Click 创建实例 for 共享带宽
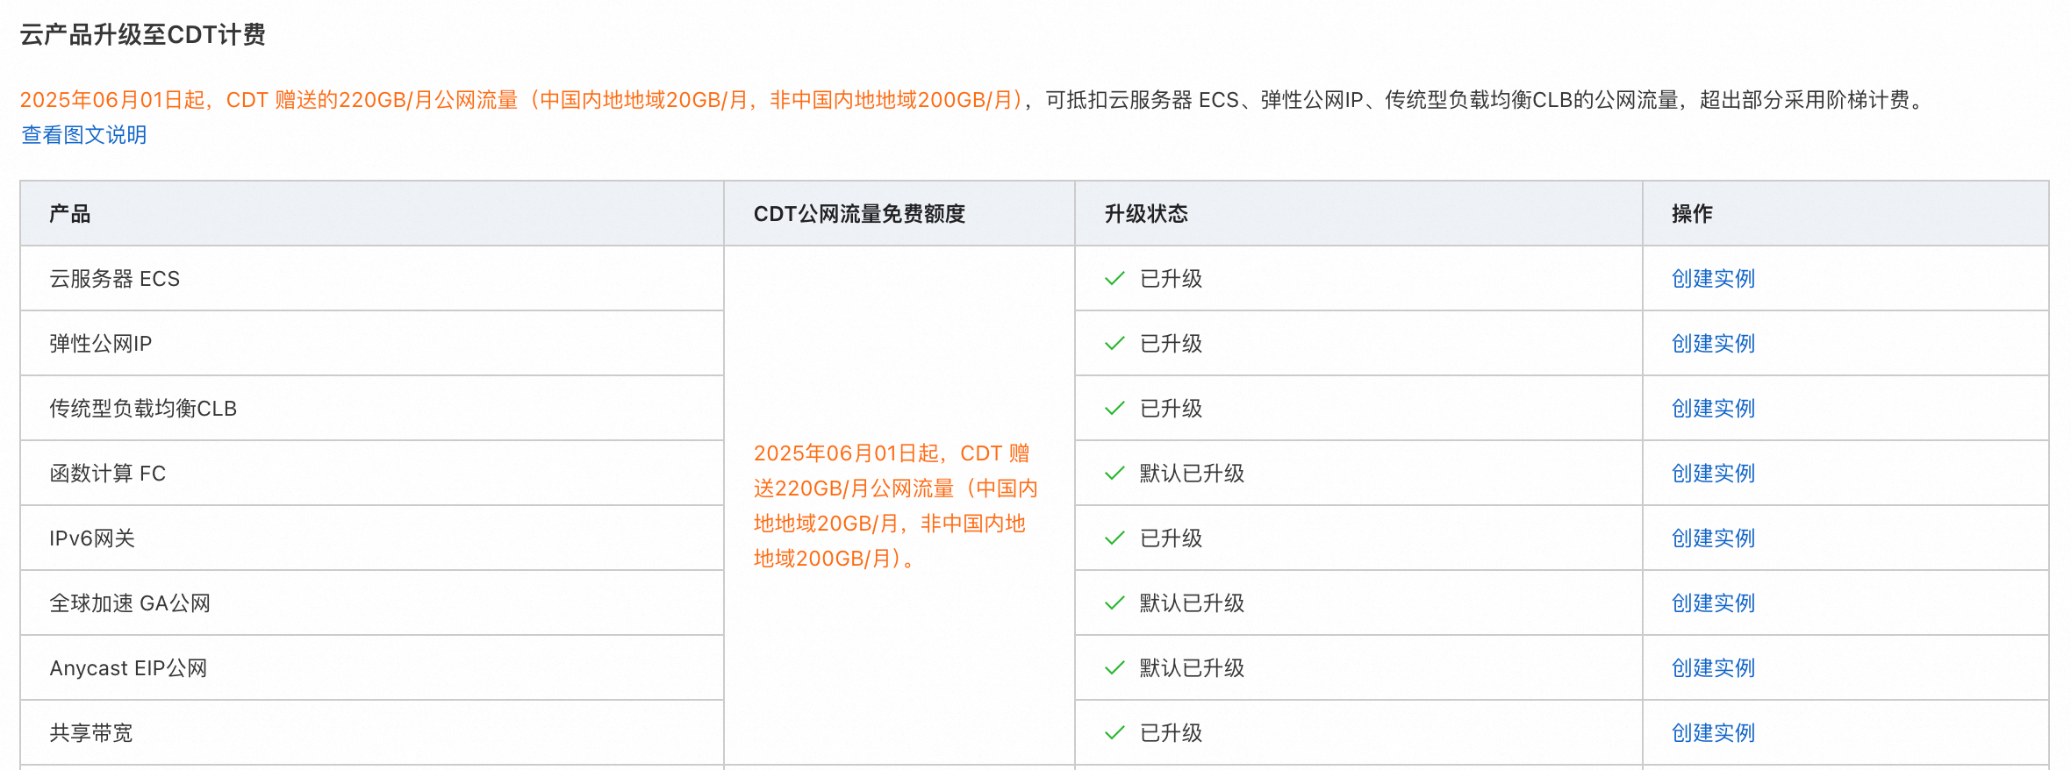Screen dimensions: 2071x770 1712,733
